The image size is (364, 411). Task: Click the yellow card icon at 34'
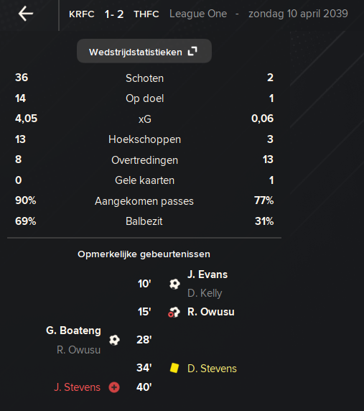(x=174, y=368)
